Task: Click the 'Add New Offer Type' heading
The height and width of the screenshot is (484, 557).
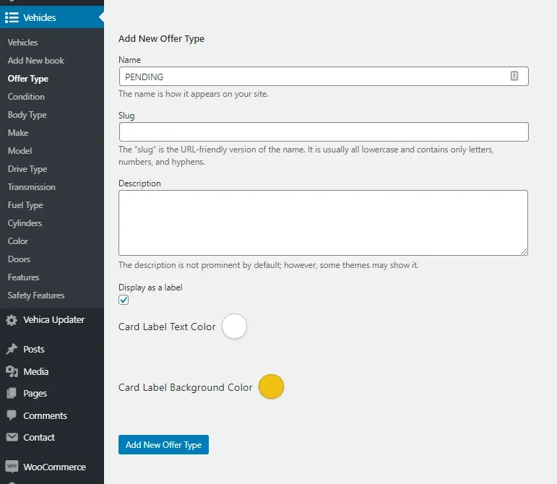Action: [x=161, y=39]
